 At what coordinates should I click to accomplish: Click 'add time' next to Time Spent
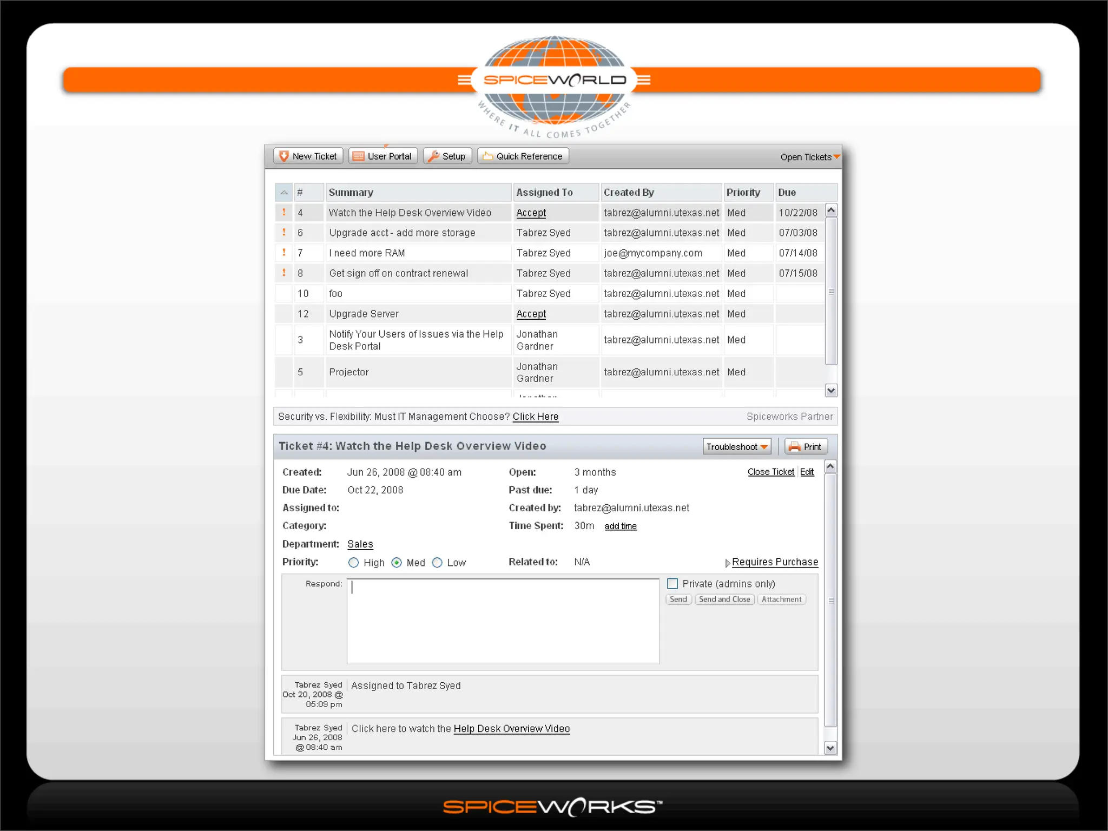(621, 526)
